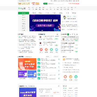Screen dimensions: 97x97
Task: Open the second dropdown above the course list
Action: click(56, 57)
